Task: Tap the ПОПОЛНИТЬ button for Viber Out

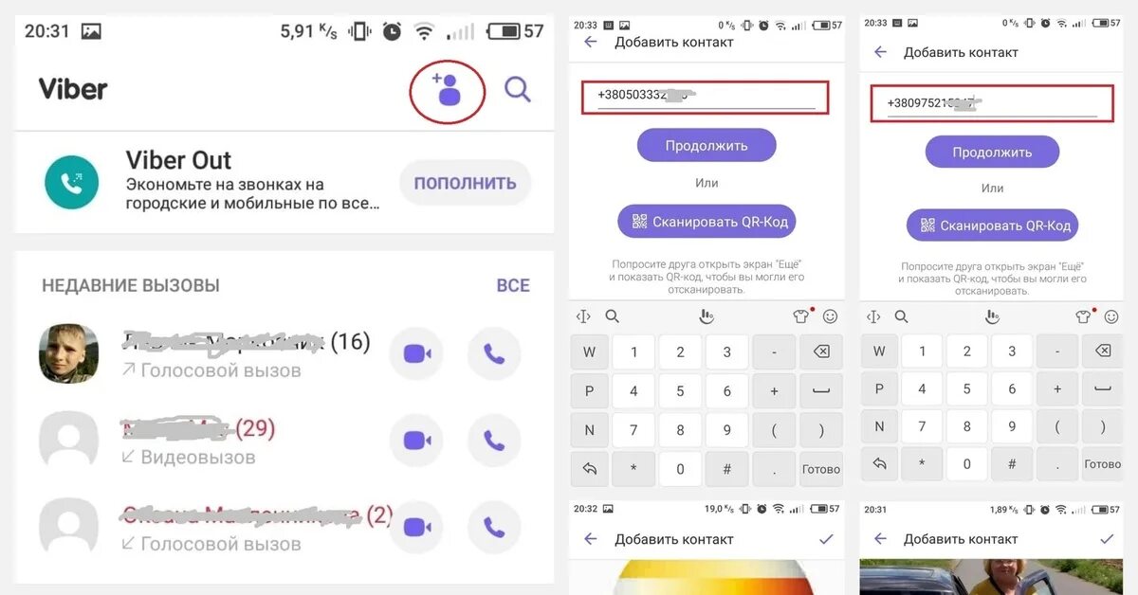Action: tap(465, 183)
